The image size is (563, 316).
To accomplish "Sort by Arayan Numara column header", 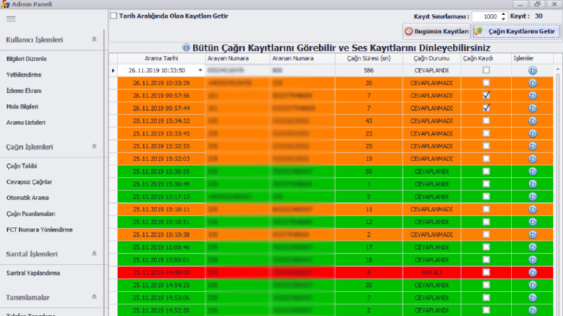I will click(237, 58).
